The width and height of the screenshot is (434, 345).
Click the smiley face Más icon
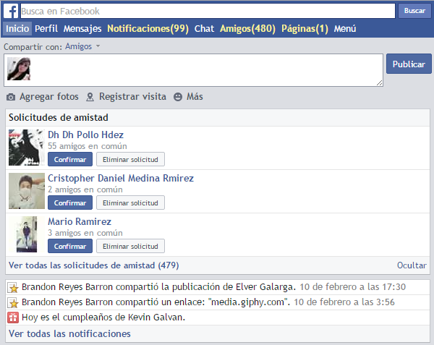[x=178, y=97]
